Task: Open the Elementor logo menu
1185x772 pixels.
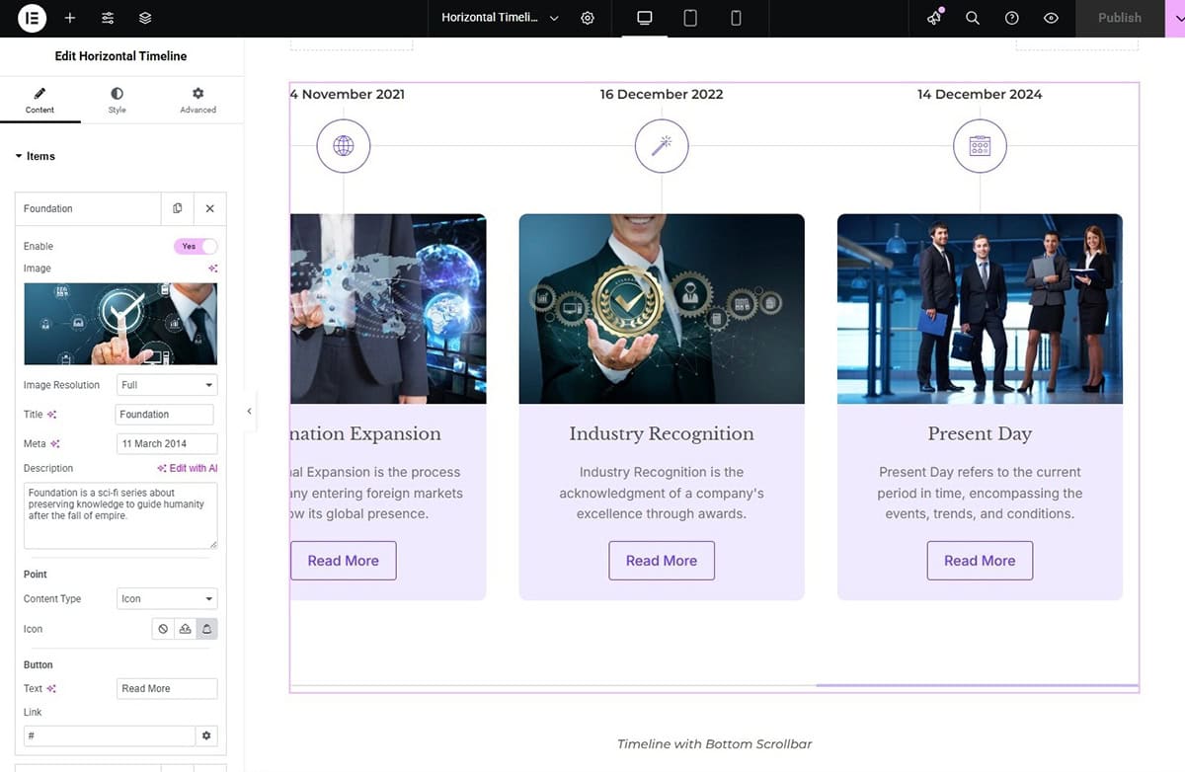Action: (32, 18)
